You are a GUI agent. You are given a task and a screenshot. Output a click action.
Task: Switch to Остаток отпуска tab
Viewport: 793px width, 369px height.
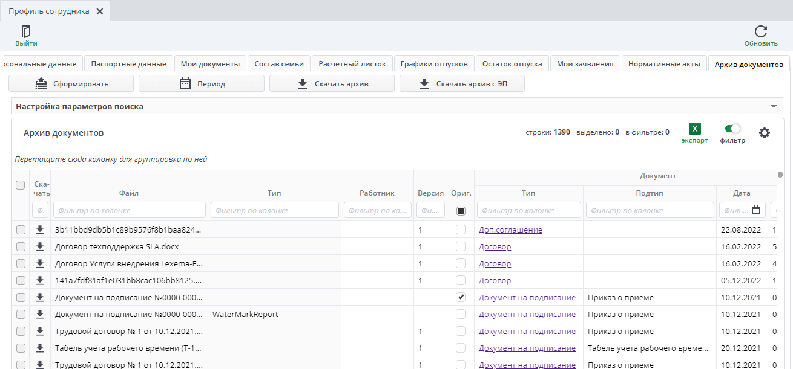pyautogui.click(x=512, y=63)
